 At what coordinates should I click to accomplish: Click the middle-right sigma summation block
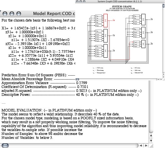pyautogui.click(x=143, y=33)
